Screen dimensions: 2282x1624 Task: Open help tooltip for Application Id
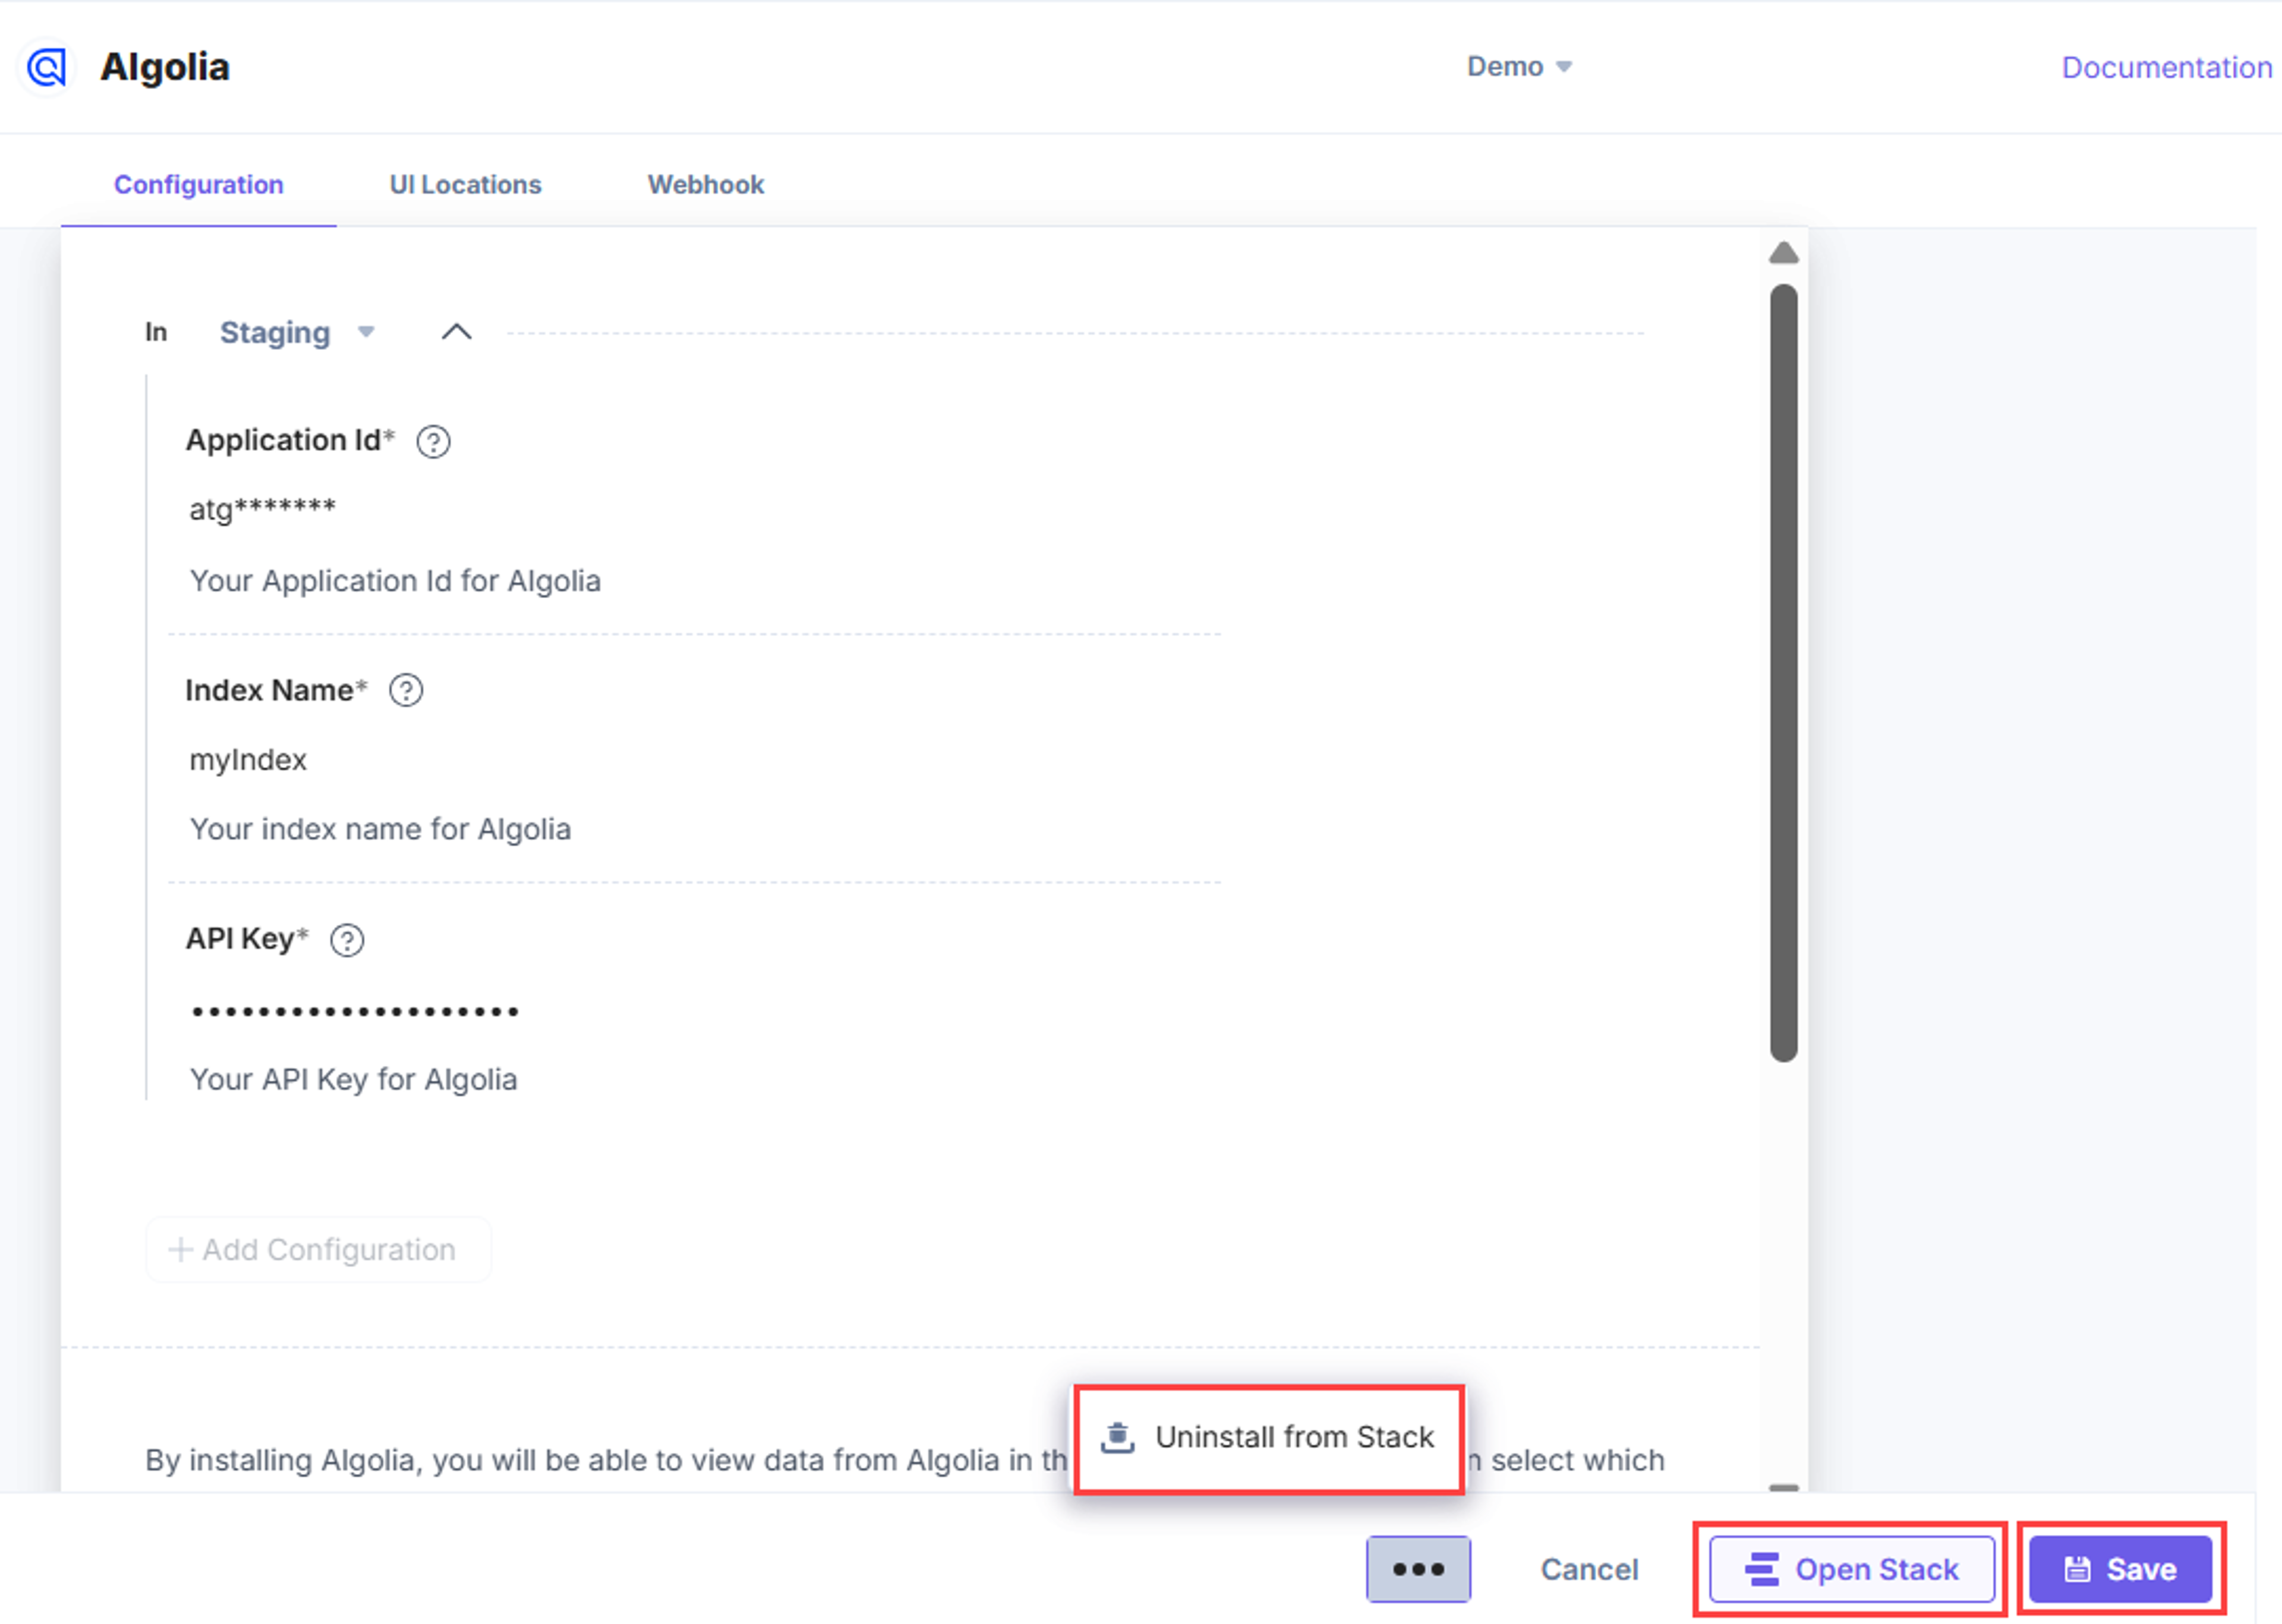(433, 441)
